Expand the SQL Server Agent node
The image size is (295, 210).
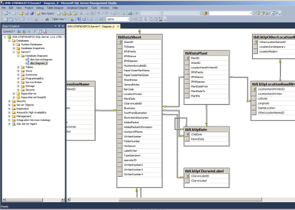click(9, 124)
